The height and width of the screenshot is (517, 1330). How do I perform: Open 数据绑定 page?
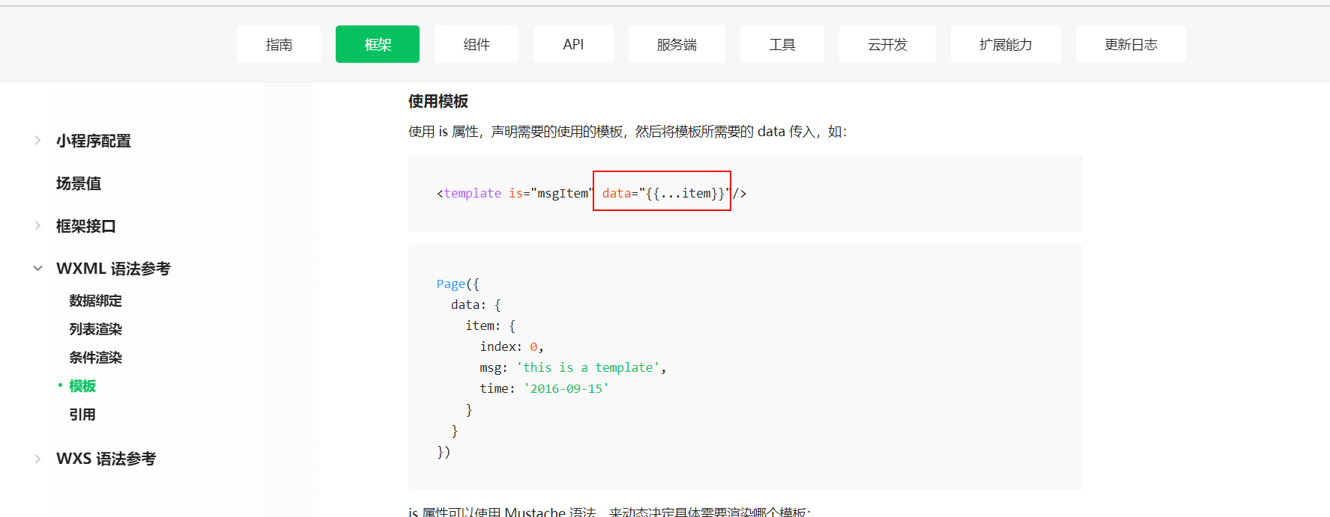point(95,301)
